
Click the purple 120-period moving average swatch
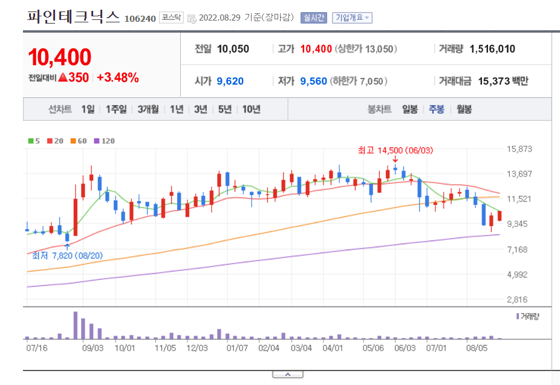tap(97, 141)
